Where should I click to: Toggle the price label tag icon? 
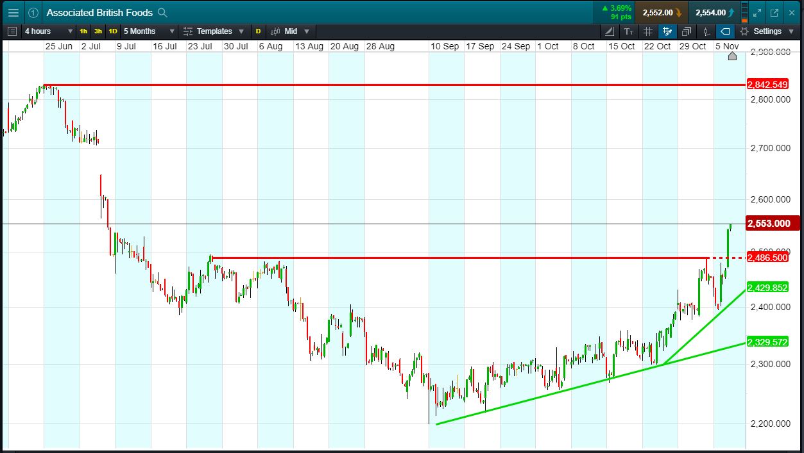tap(725, 31)
